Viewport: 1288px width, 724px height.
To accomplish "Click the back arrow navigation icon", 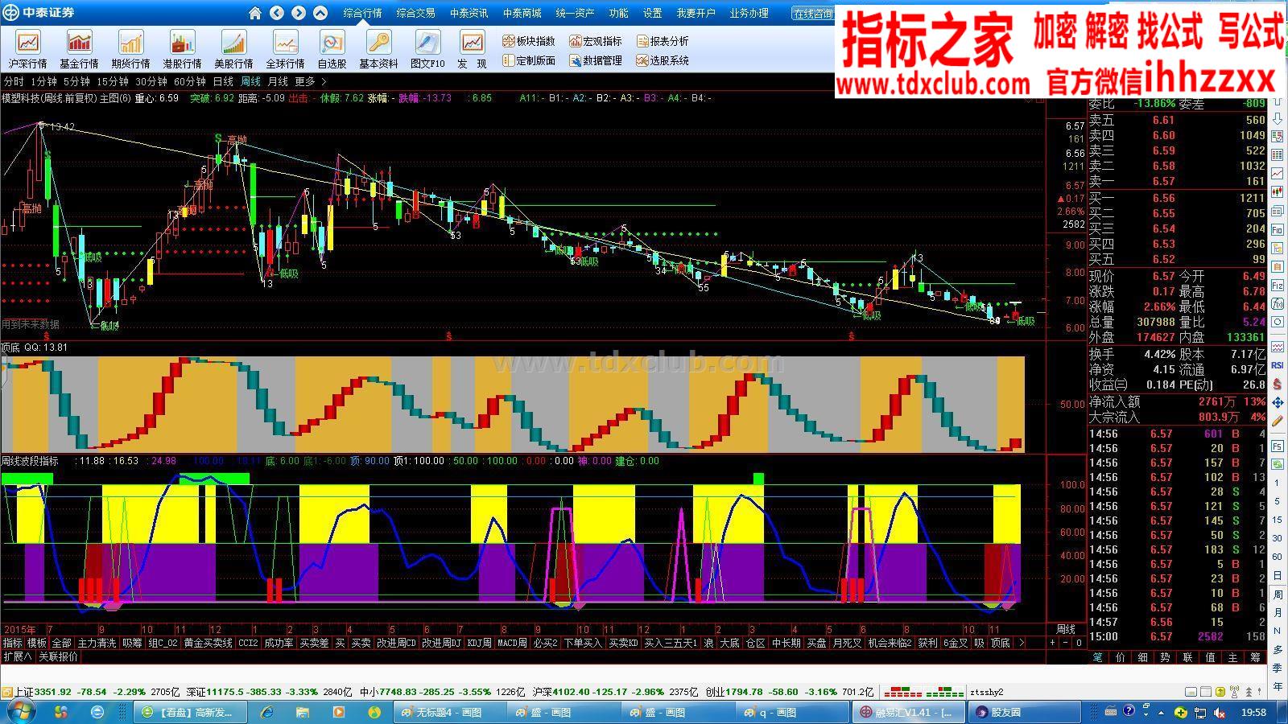I will pos(277,13).
